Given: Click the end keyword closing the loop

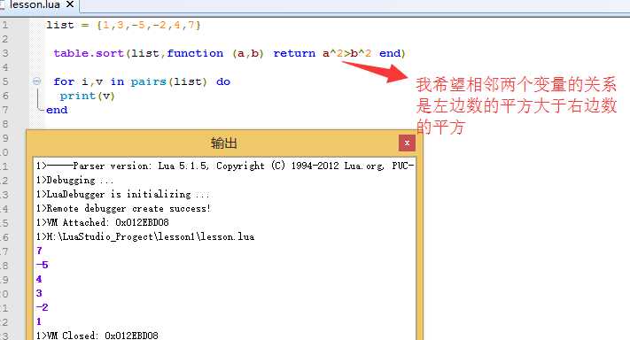Looking at the screenshot, I should coord(57,110).
